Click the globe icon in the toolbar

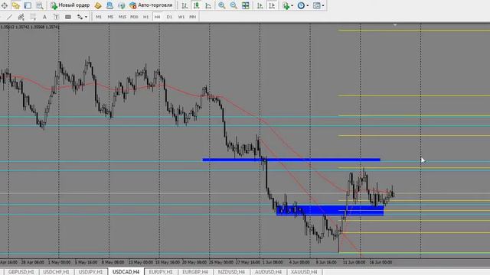[122, 5]
